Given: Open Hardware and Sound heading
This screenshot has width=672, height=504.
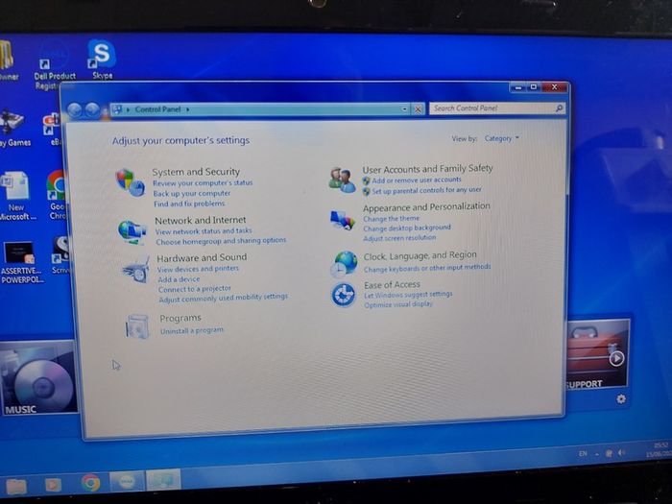Looking at the screenshot, I should 202,258.
